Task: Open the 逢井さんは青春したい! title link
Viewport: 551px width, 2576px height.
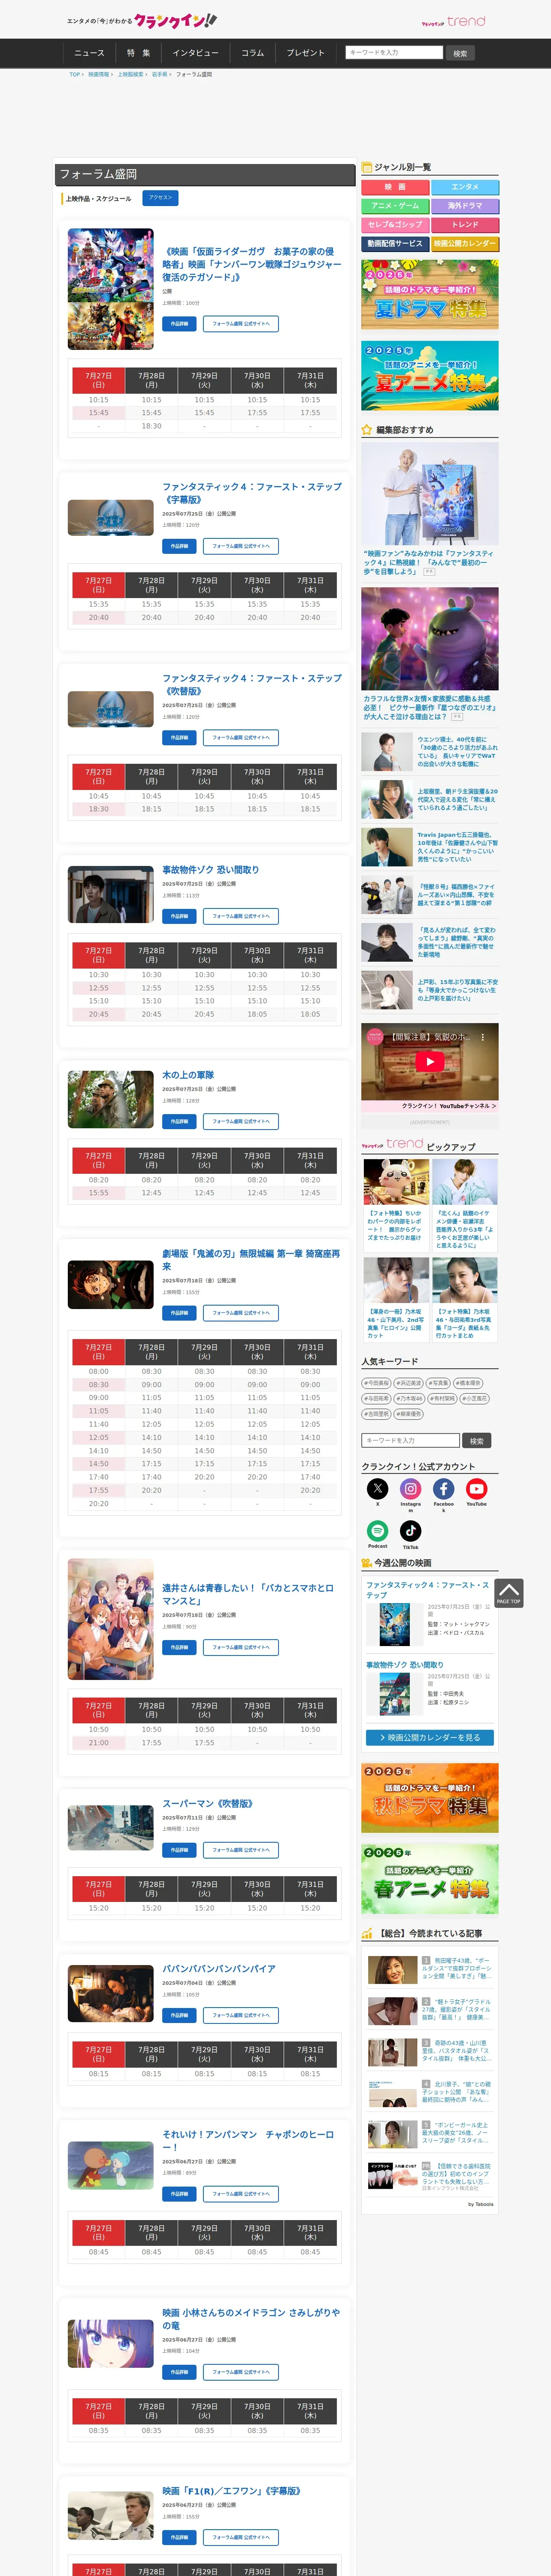Action: [x=248, y=1594]
